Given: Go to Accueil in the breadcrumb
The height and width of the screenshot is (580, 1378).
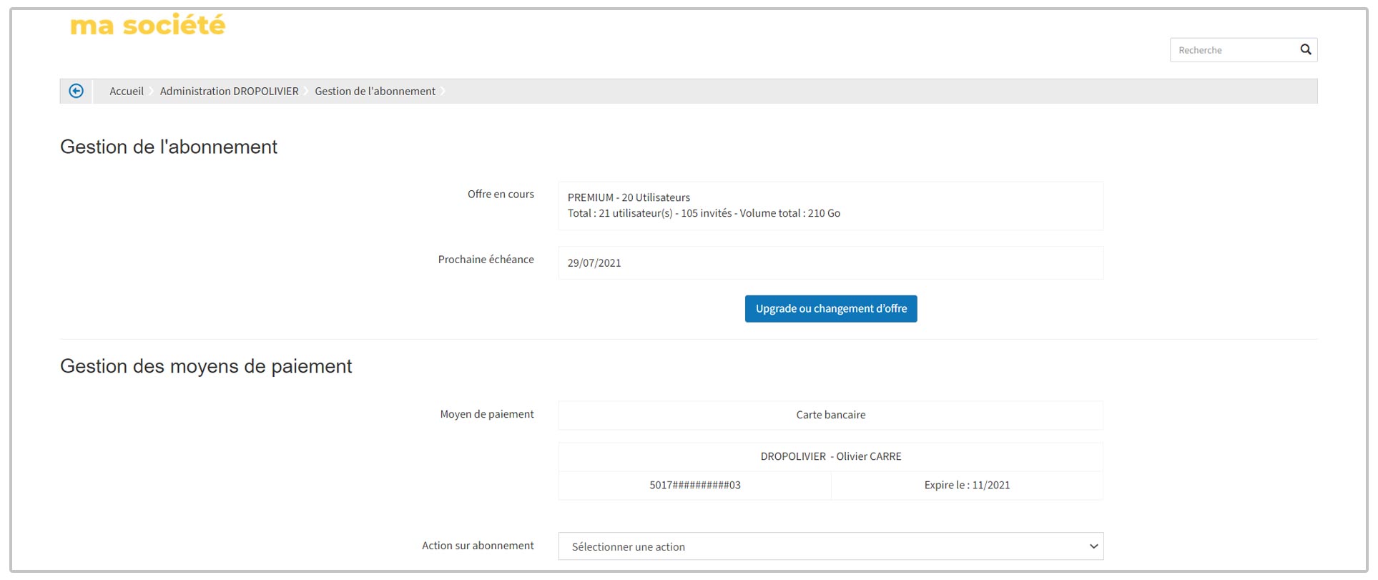Looking at the screenshot, I should pos(127,91).
